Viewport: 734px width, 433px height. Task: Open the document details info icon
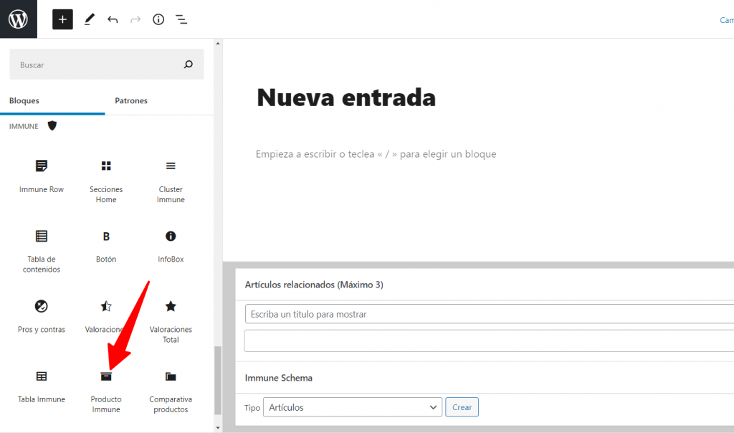[x=158, y=19]
